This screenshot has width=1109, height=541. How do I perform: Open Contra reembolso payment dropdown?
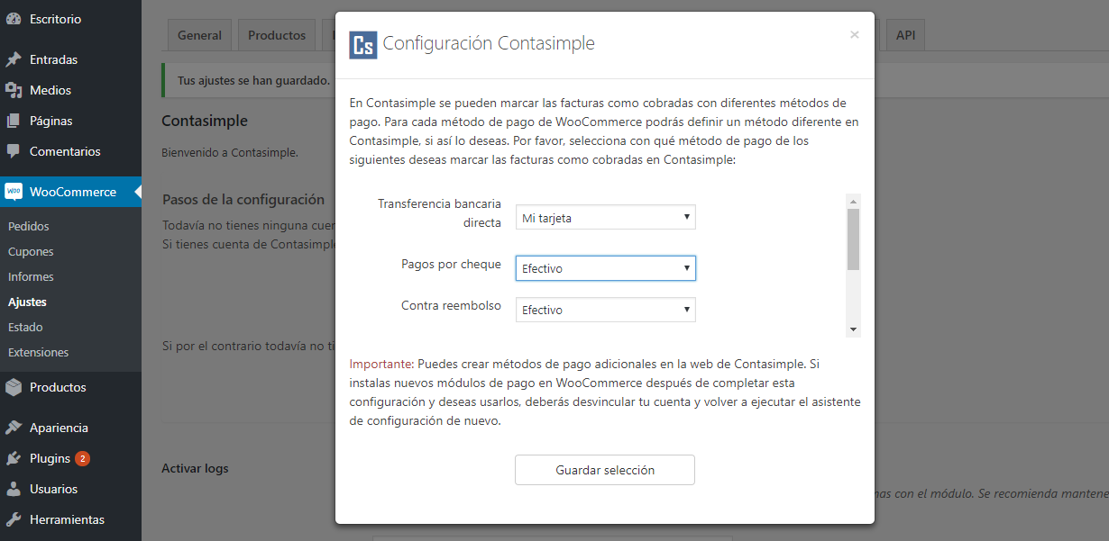(605, 310)
